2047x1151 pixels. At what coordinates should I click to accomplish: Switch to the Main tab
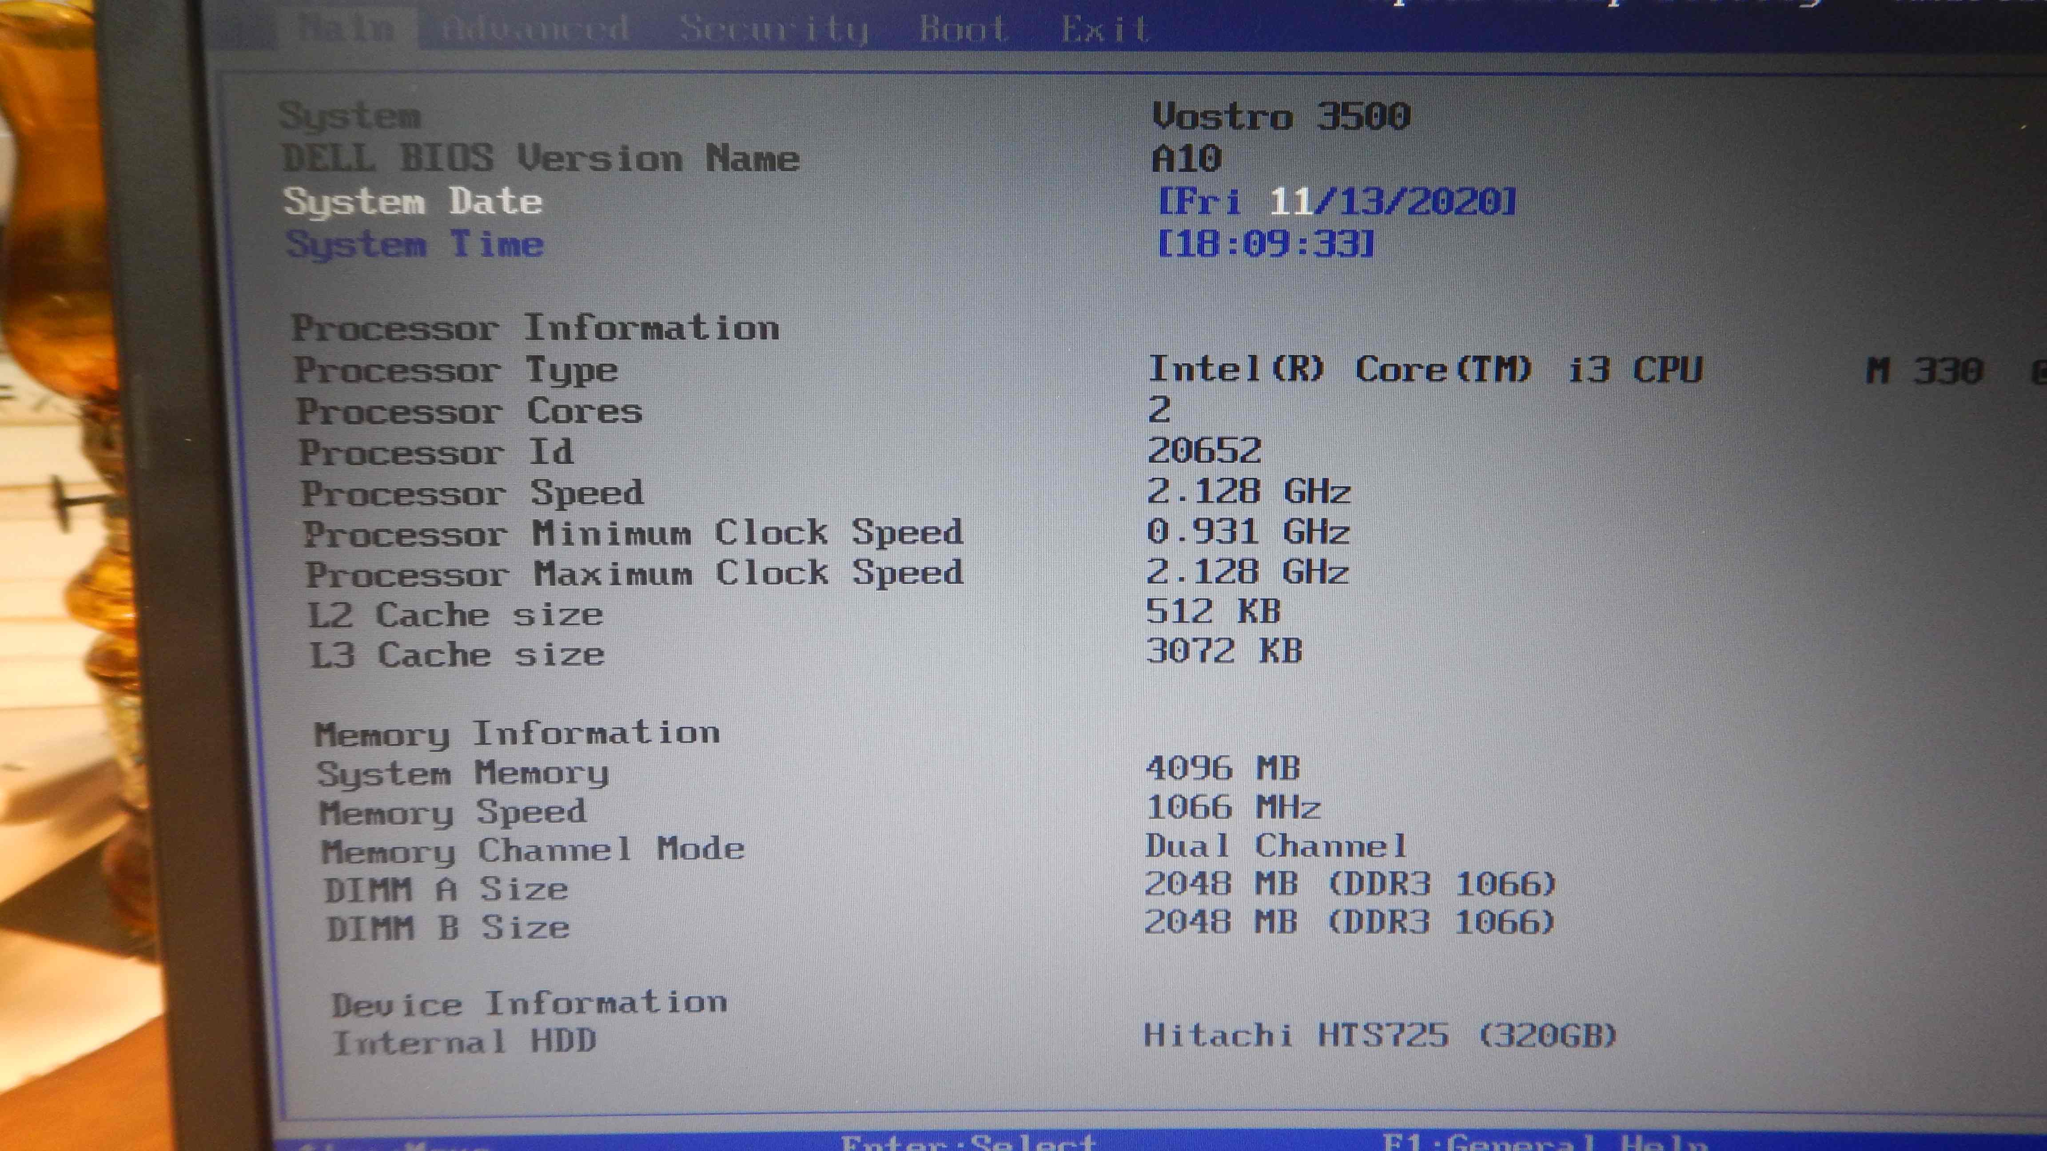tap(347, 28)
